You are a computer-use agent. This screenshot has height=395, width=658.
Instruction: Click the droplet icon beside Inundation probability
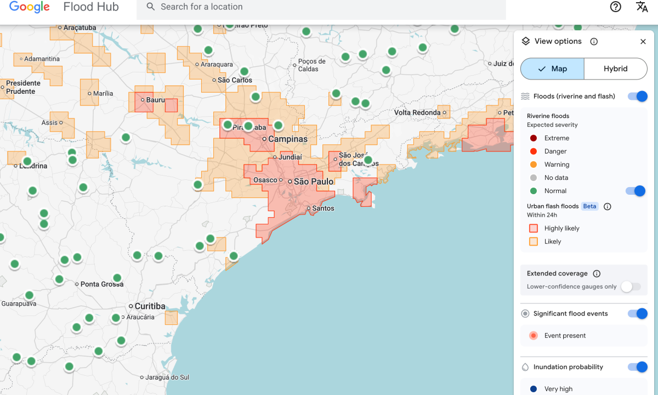tap(526, 367)
